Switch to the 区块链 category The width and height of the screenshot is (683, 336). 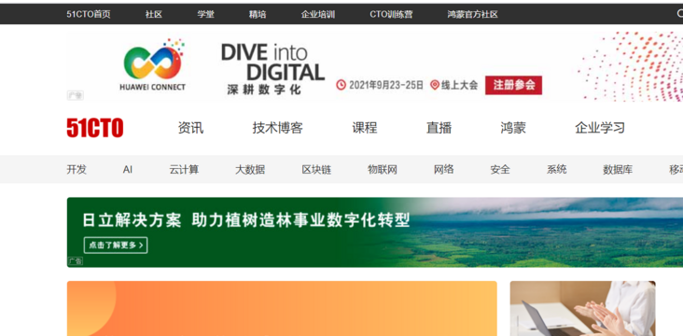tap(316, 170)
